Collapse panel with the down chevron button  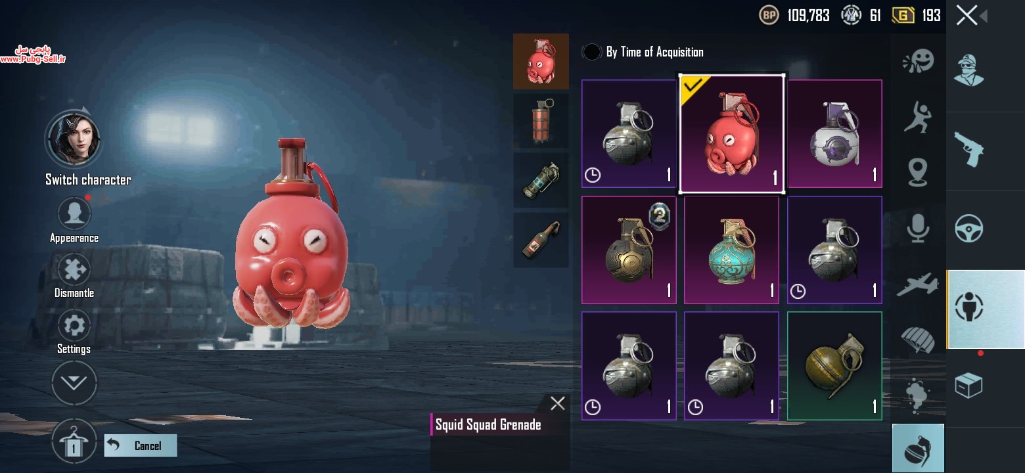point(74,382)
